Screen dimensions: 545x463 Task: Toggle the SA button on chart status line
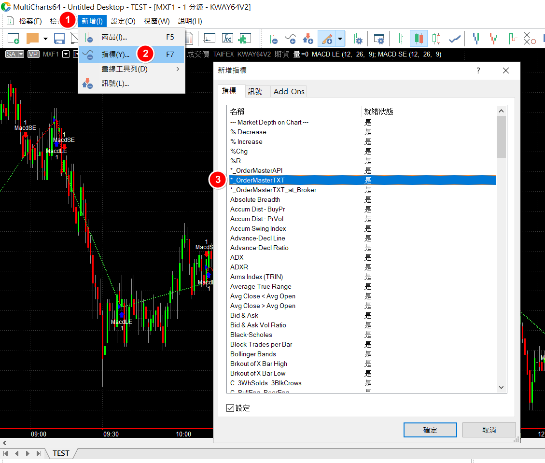[x=14, y=54]
